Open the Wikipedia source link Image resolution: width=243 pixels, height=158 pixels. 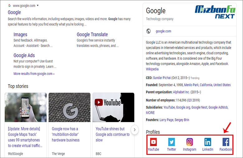click(x=152, y=69)
